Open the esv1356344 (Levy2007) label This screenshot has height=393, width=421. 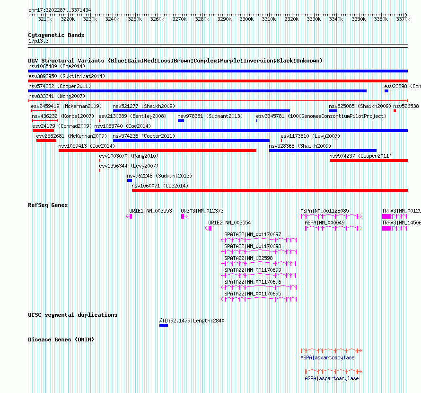(129, 166)
